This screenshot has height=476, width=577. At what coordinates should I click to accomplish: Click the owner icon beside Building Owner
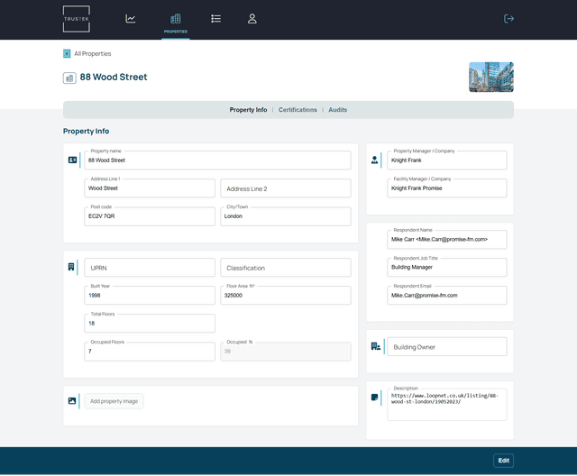[375, 346]
